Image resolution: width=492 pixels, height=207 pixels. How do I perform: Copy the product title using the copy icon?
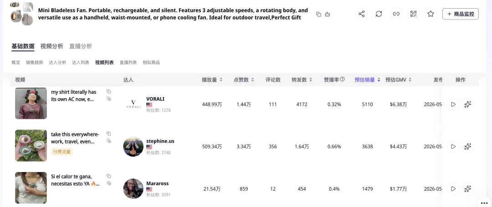318,15
